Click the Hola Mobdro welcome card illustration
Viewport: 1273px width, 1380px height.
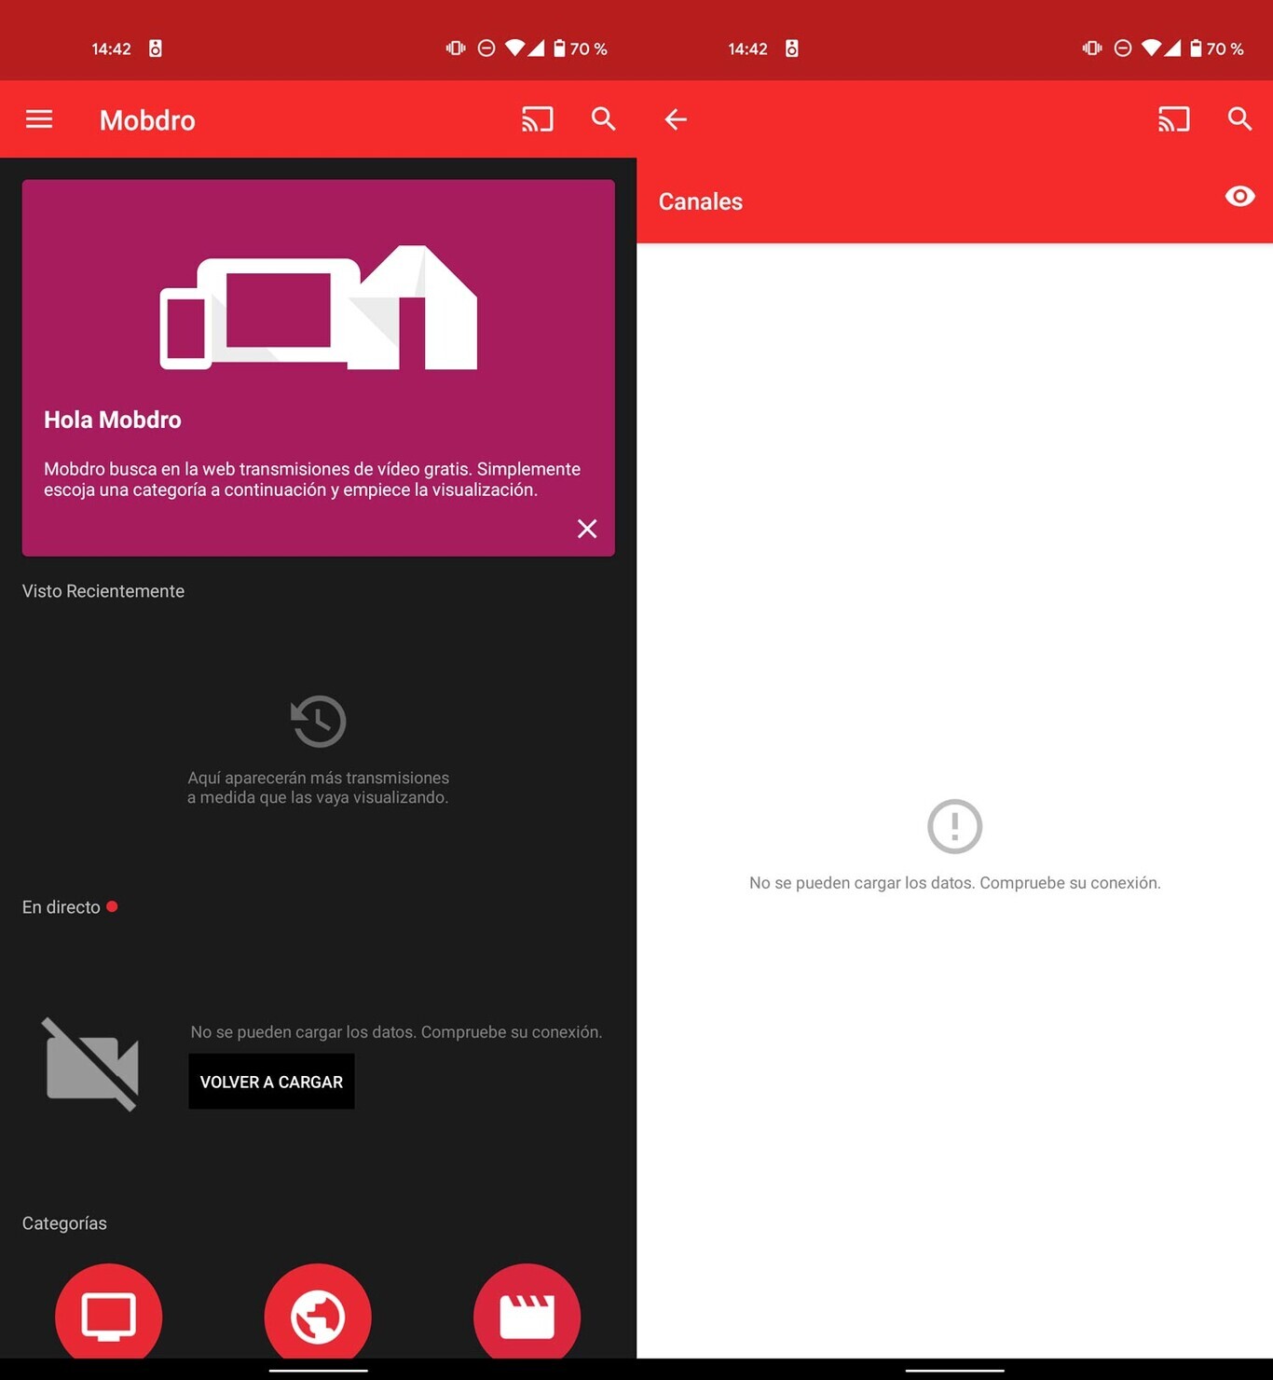click(x=319, y=308)
